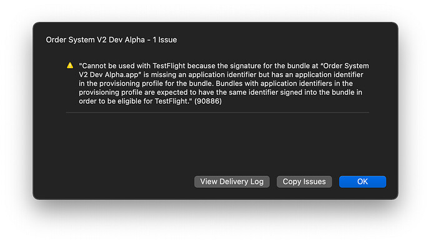Select the dialog title Order System V2 Dev Alpha

[x=96, y=40]
